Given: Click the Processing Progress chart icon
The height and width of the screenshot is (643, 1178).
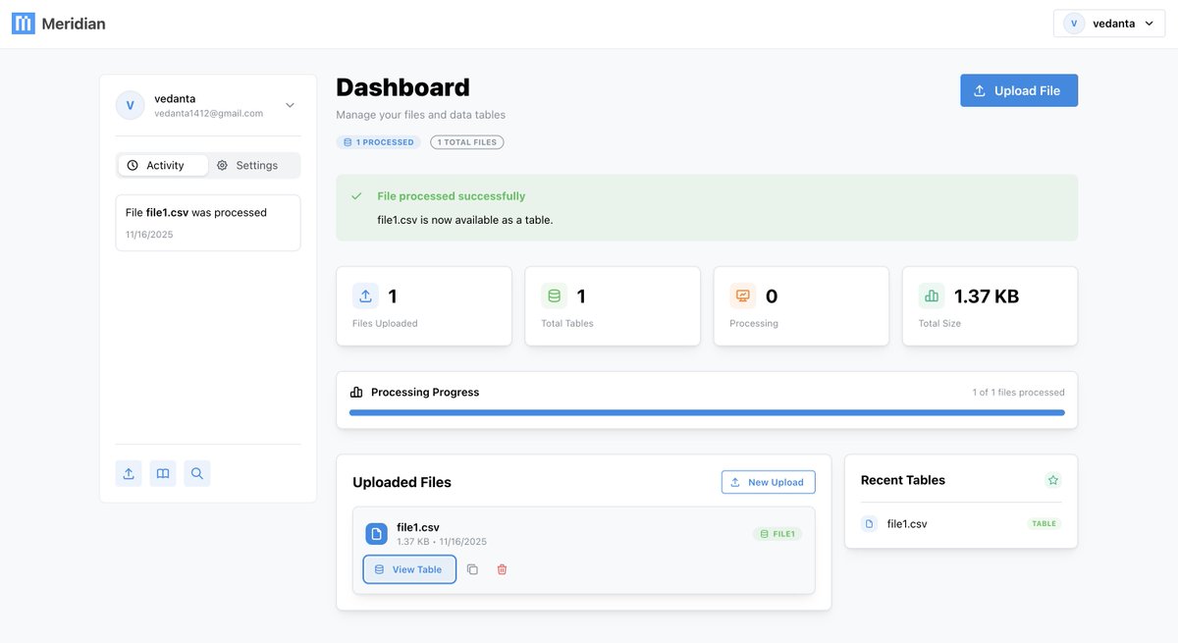Looking at the screenshot, I should 356,393.
